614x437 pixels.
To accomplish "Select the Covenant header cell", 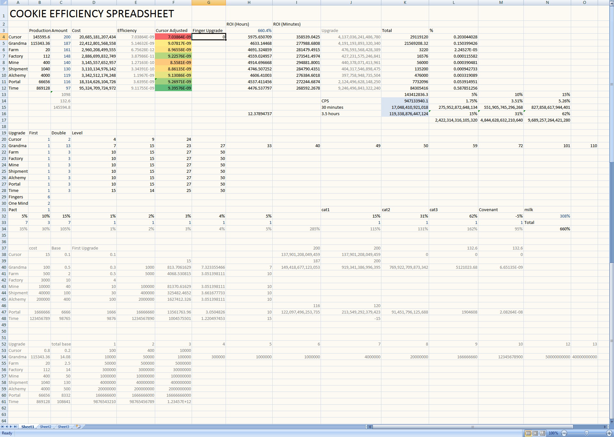I will (501, 210).
